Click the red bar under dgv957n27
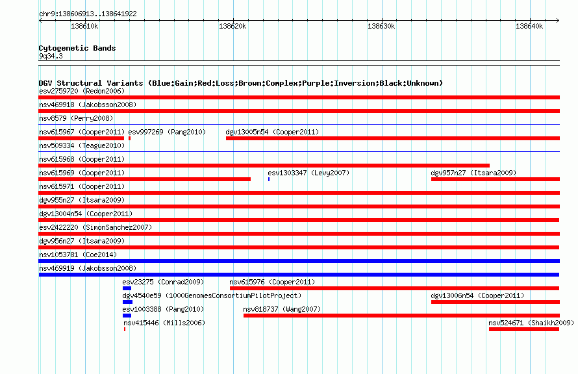Viewport: 578px width, 374px height. [x=496, y=179]
